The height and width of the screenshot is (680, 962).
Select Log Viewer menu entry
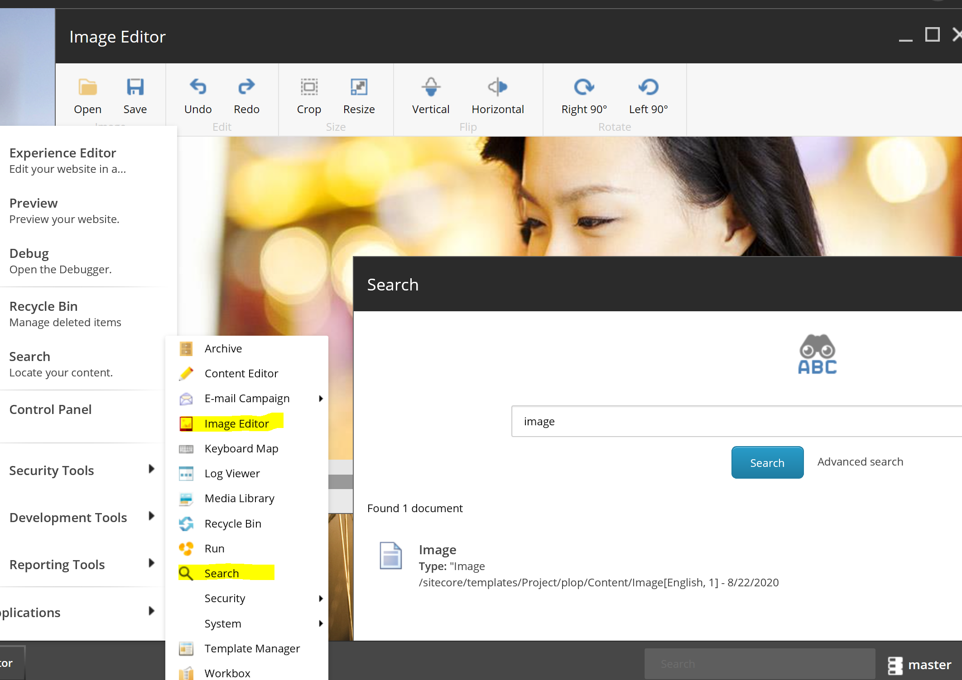[x=232, y=473]
